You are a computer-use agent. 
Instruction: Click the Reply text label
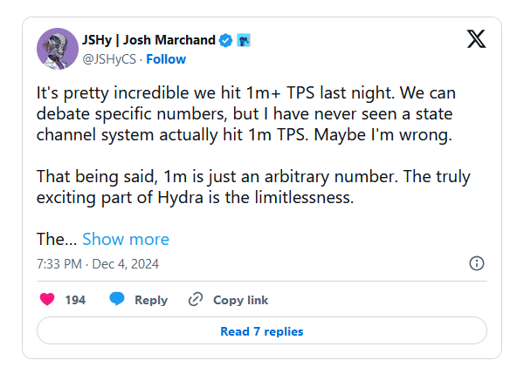point(150,300)
